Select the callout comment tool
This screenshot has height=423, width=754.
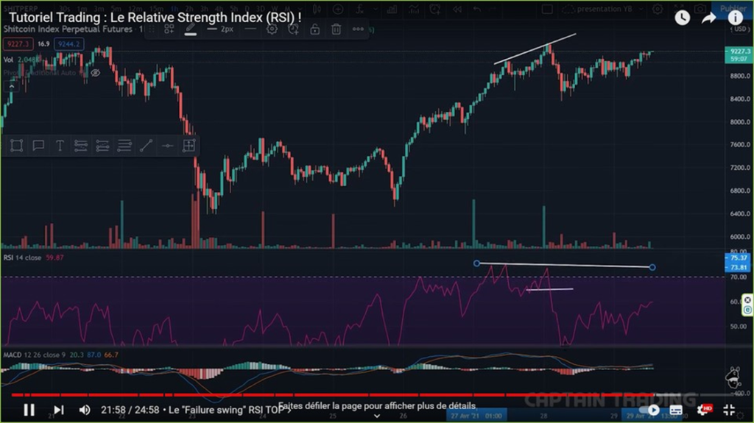click(38, 146)
